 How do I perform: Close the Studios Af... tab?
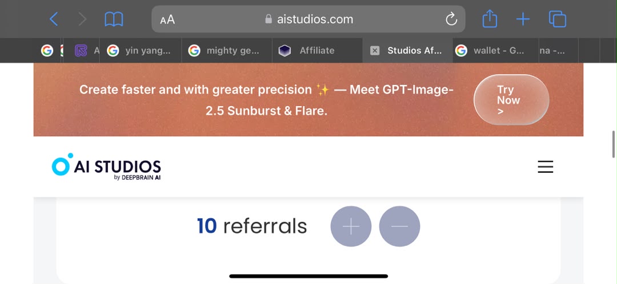[375, 51]
